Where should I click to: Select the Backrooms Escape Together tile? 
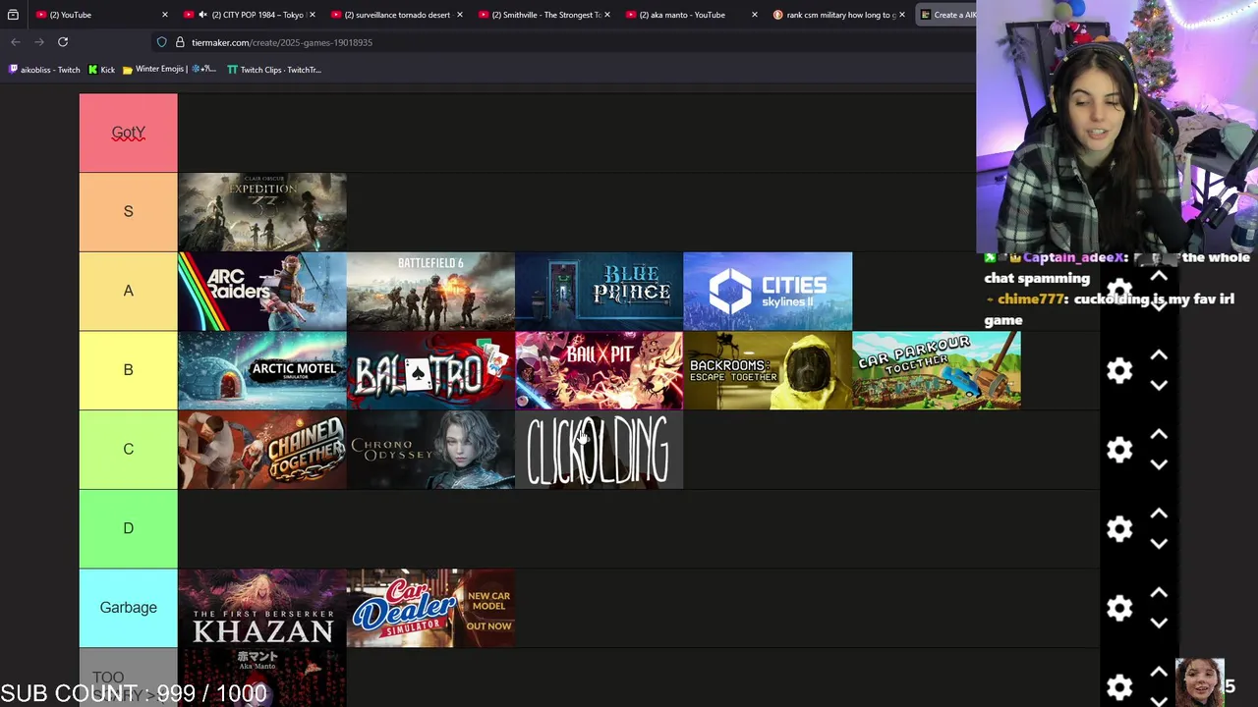click(768, 370)
